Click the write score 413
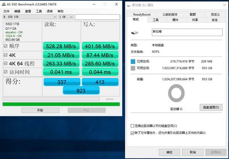This screenshot has height=159, width=229. pos(100,82)
